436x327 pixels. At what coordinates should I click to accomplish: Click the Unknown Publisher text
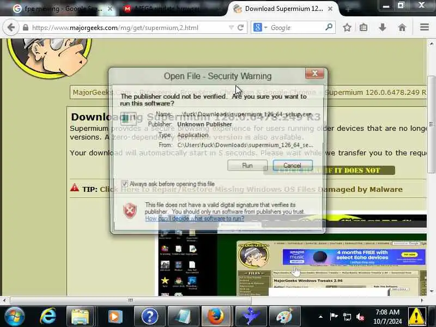click(204, 124)
